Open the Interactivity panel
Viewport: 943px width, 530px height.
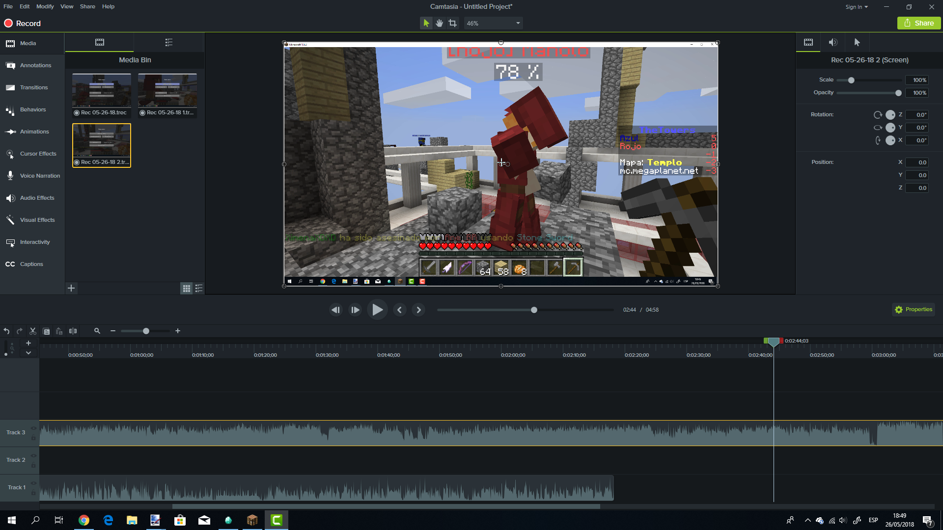tap(32, 242)
